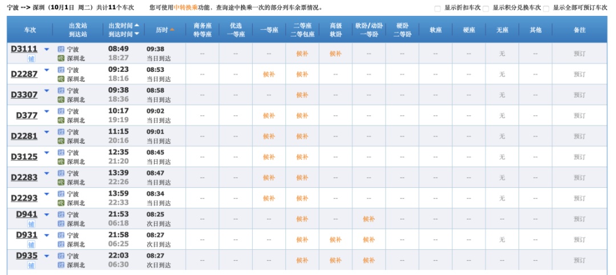This screenshot has height=275, width=616.
Task: Click 无 in 无座 column for D377
Action: pyautogui.click(x=502, y=115)
